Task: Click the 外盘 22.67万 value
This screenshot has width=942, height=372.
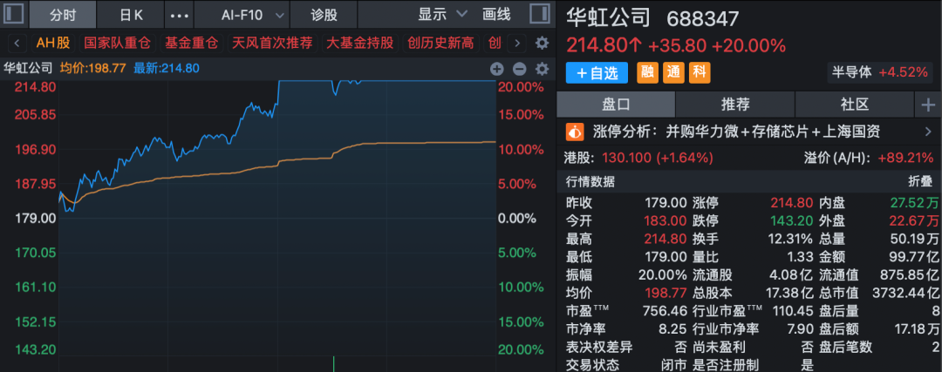Action: pyautogui.click(x=915, y=220)
